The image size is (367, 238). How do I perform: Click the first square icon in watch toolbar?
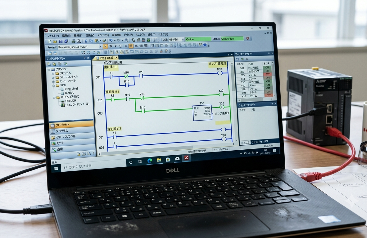238,59
